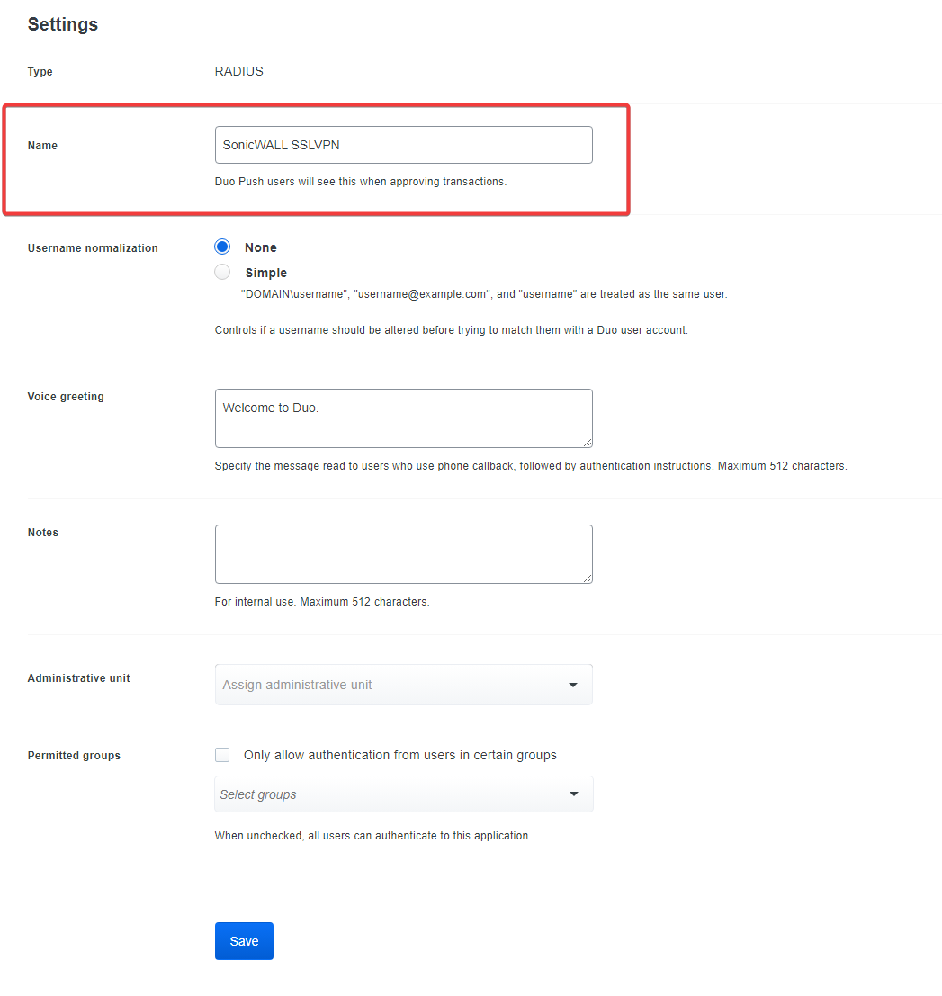Enable authentication only from users in certain groups
This screenshot has height=996, width=942.
coord(222,754)
